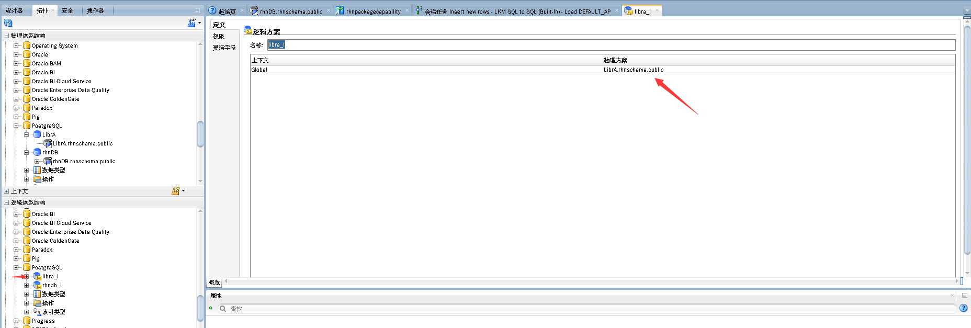The width and height of the screenshot is (971, 328).
Task: Expand the logical Oracle GoldenGate node
Action: tap(16, 241)
